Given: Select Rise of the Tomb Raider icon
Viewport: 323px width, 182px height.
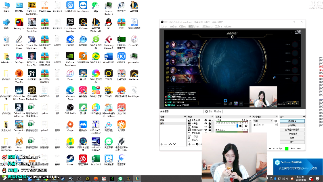Looking at the screenshot, I should [x=32, y=25].
